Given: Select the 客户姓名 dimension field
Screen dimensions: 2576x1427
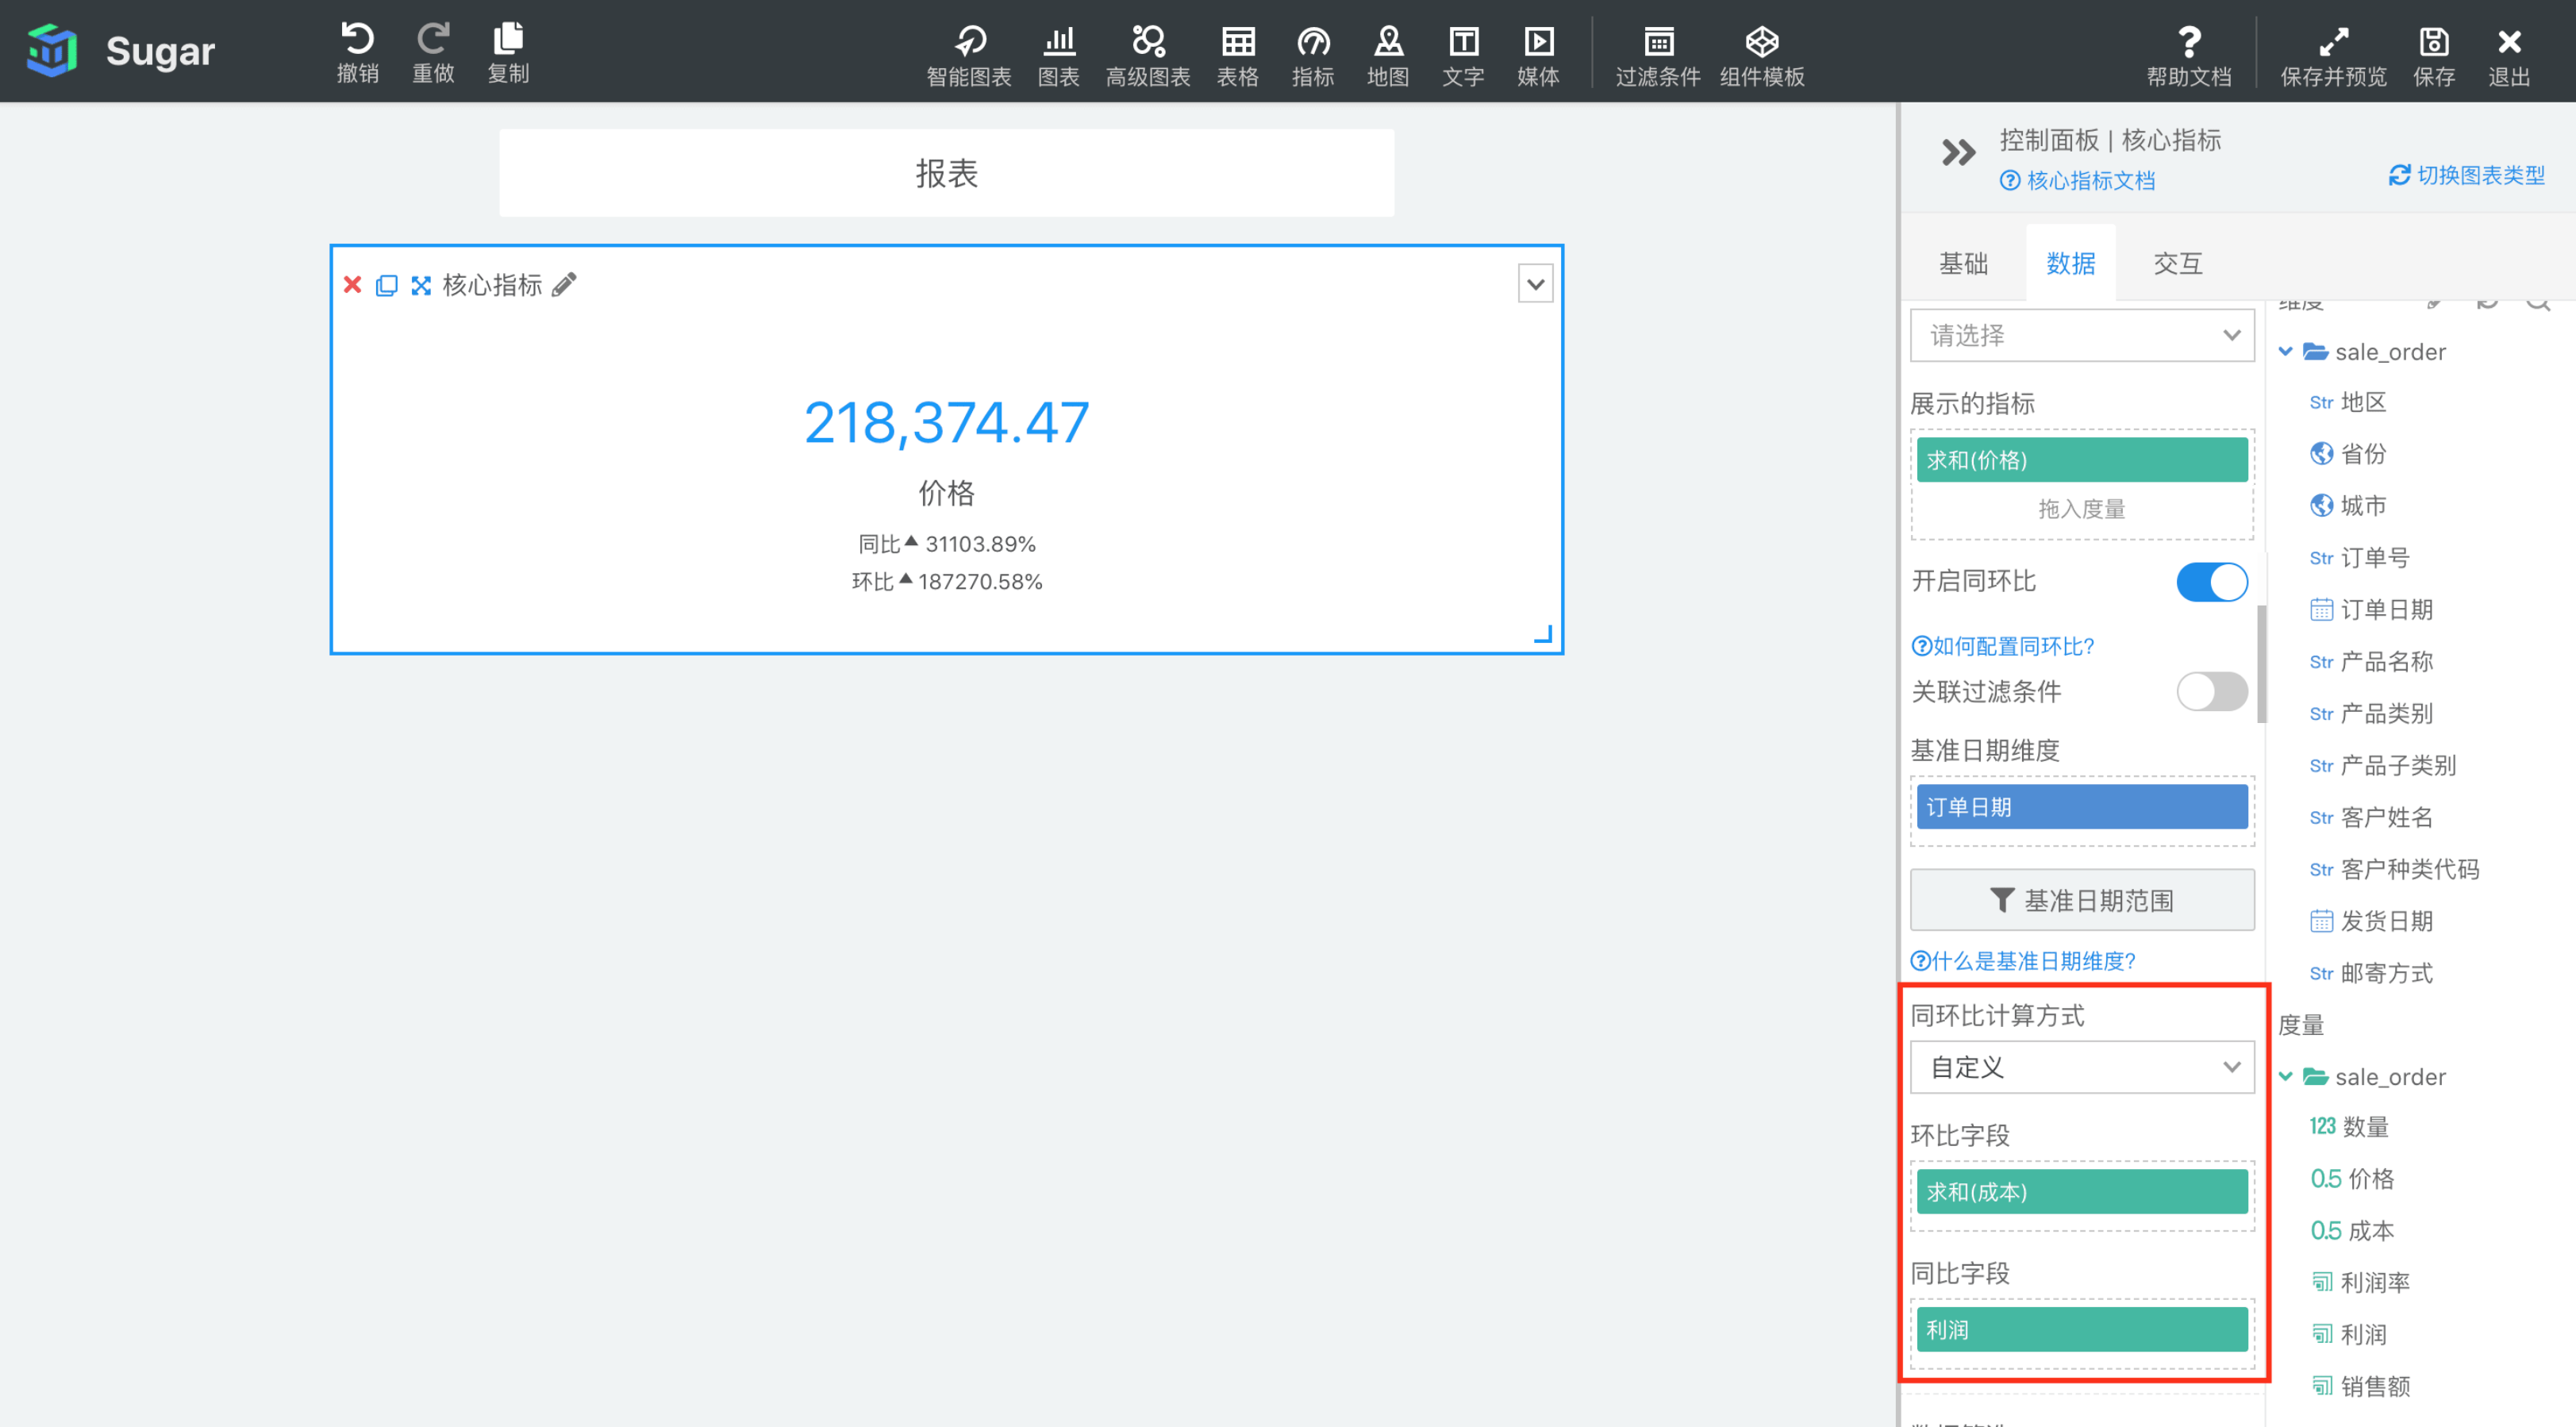Looking at the screenshot, I should point(2371,818).
